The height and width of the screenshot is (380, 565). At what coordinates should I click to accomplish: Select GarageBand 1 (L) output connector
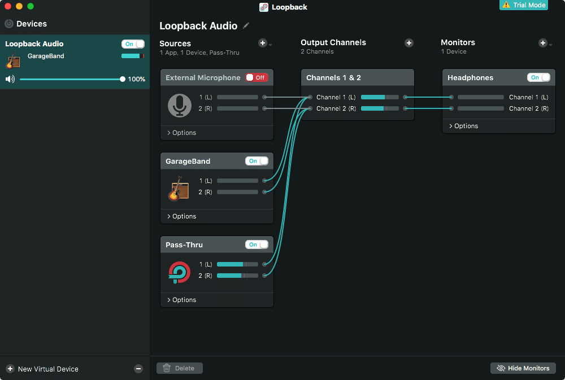tap(264, 181)
